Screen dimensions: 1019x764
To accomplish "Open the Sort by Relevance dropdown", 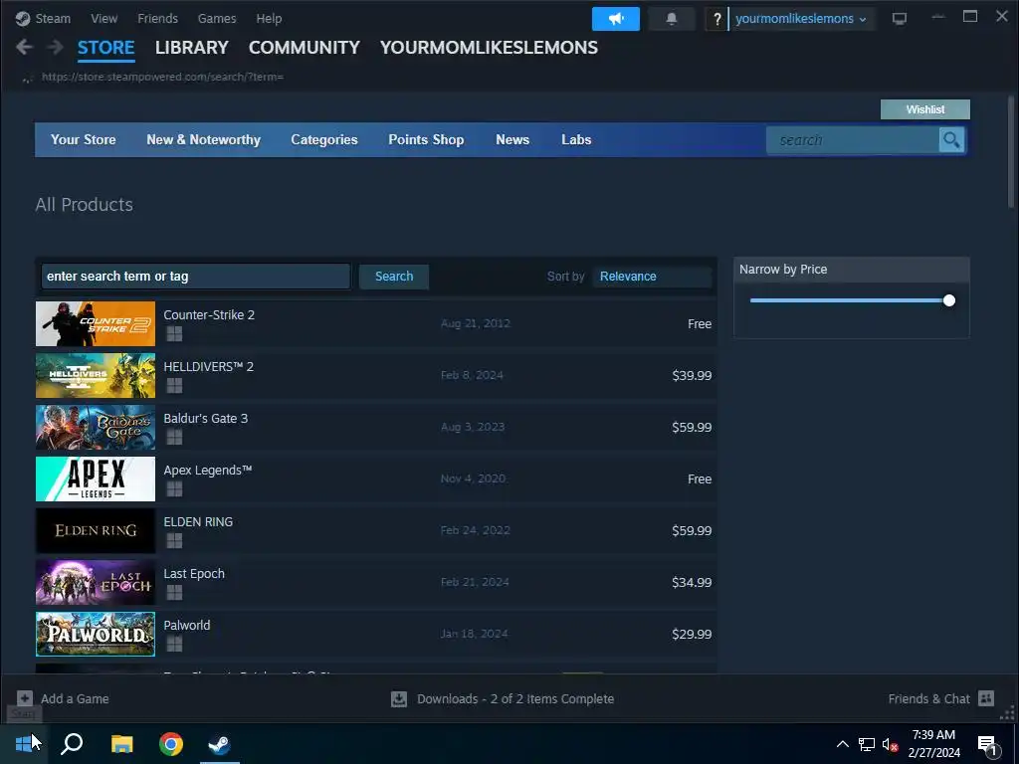I will 653,277.
